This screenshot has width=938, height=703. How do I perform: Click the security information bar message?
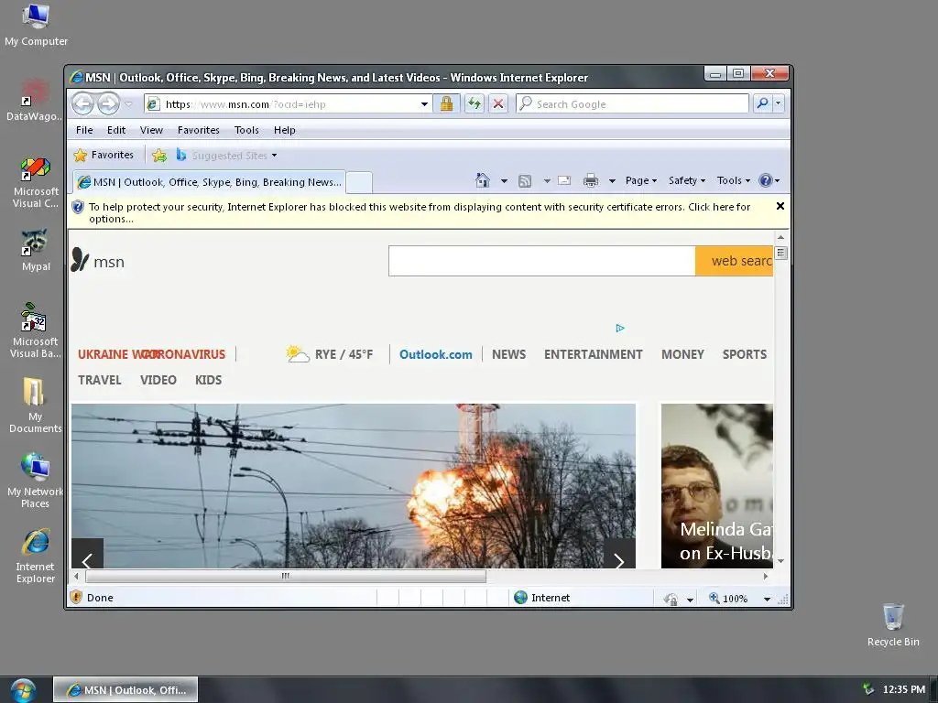pos(419,212)
